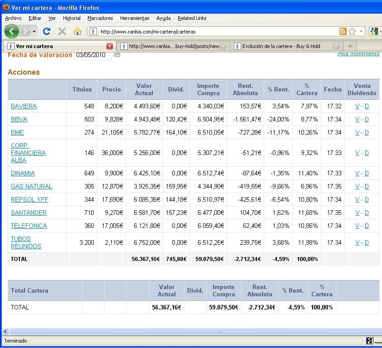Expand the back/forward history dropdown arrow
Image resolution: width=382 pixels, height=348 pixels.
pos(34,32)
